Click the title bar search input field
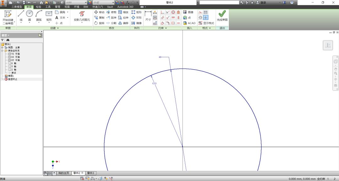This screenshot has height=181, width=339. click(219, 3)
